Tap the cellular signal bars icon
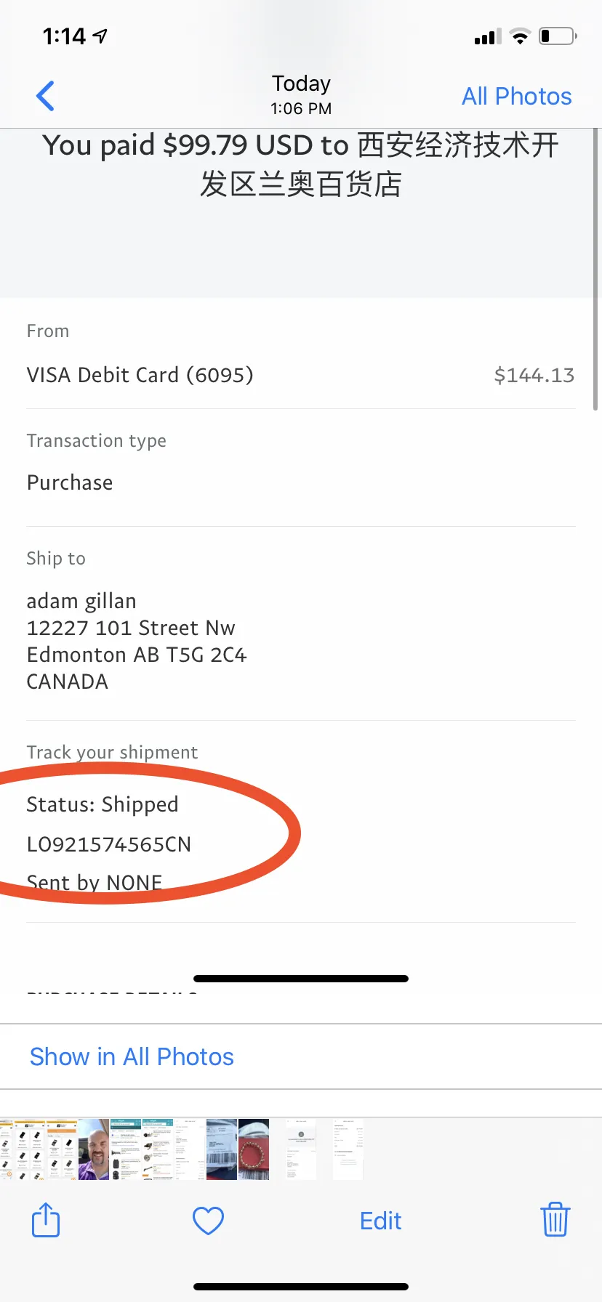Image resolution: width=602 pixels, height=1302 pixels. click(x=488, y=36)
